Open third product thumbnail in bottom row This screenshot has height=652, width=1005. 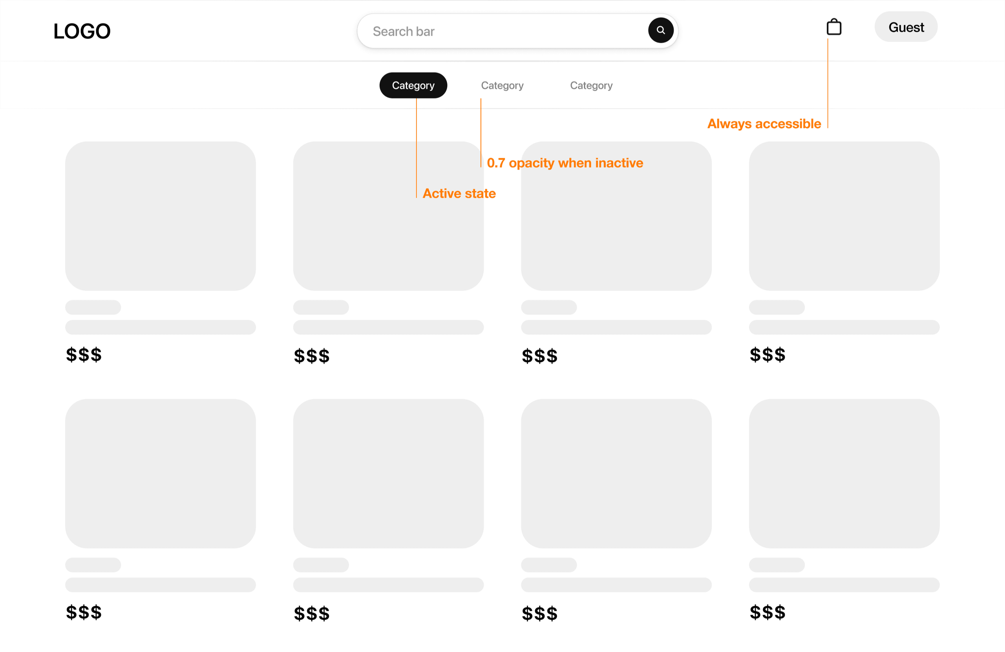pyautogui.click(x=616, y=474)
